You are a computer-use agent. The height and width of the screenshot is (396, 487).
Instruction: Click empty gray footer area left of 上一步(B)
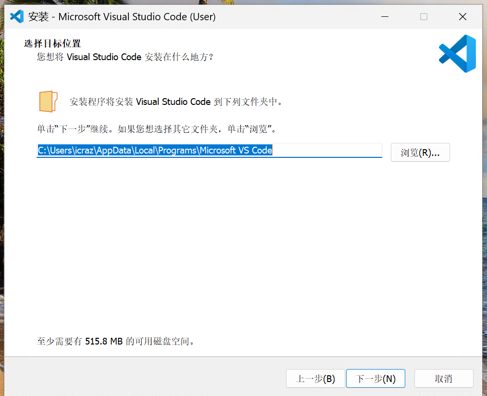(x=144, y=379)
